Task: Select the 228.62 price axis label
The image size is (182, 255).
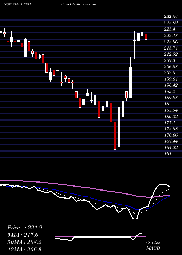Action: 171,23
